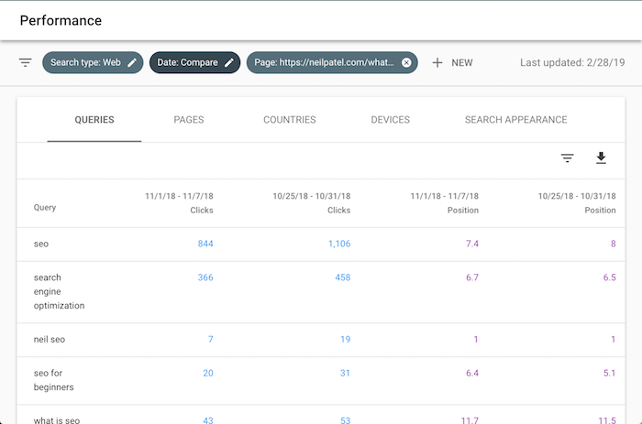Download table data with download icon
The height and width of the screenshot is (424, 642).
coord(601,158)
